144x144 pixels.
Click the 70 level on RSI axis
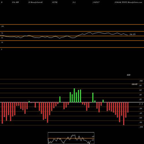pyautogui.click(x=2, y=33)
